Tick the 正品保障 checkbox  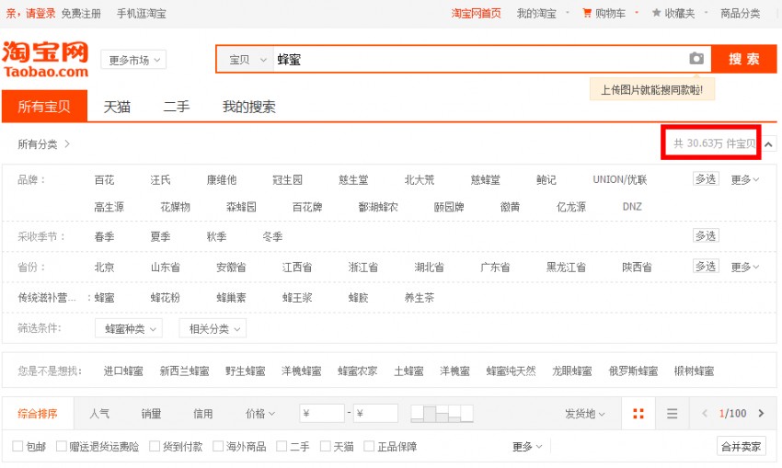tap(369, 446)
